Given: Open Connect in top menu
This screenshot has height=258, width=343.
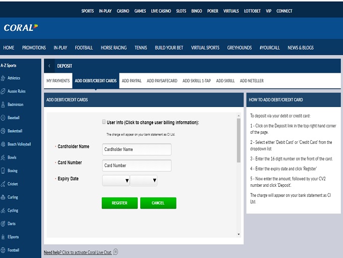Looking at the screenshot, I should [x=284, y=11].
